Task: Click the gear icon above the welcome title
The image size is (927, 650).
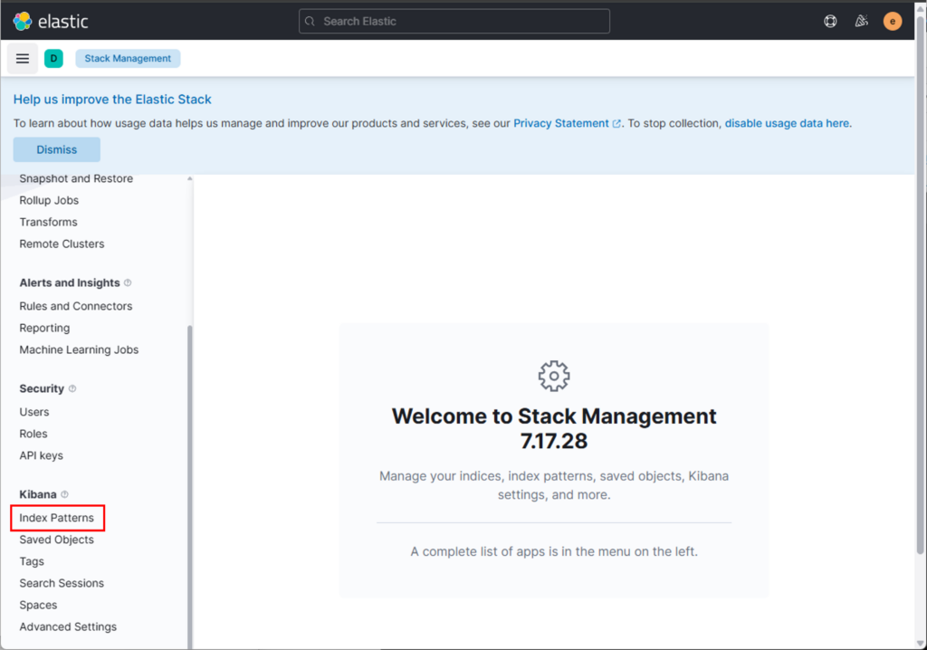Action: [554, 376]
